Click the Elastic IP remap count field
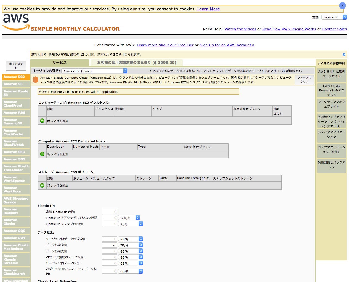 (110, 224)
